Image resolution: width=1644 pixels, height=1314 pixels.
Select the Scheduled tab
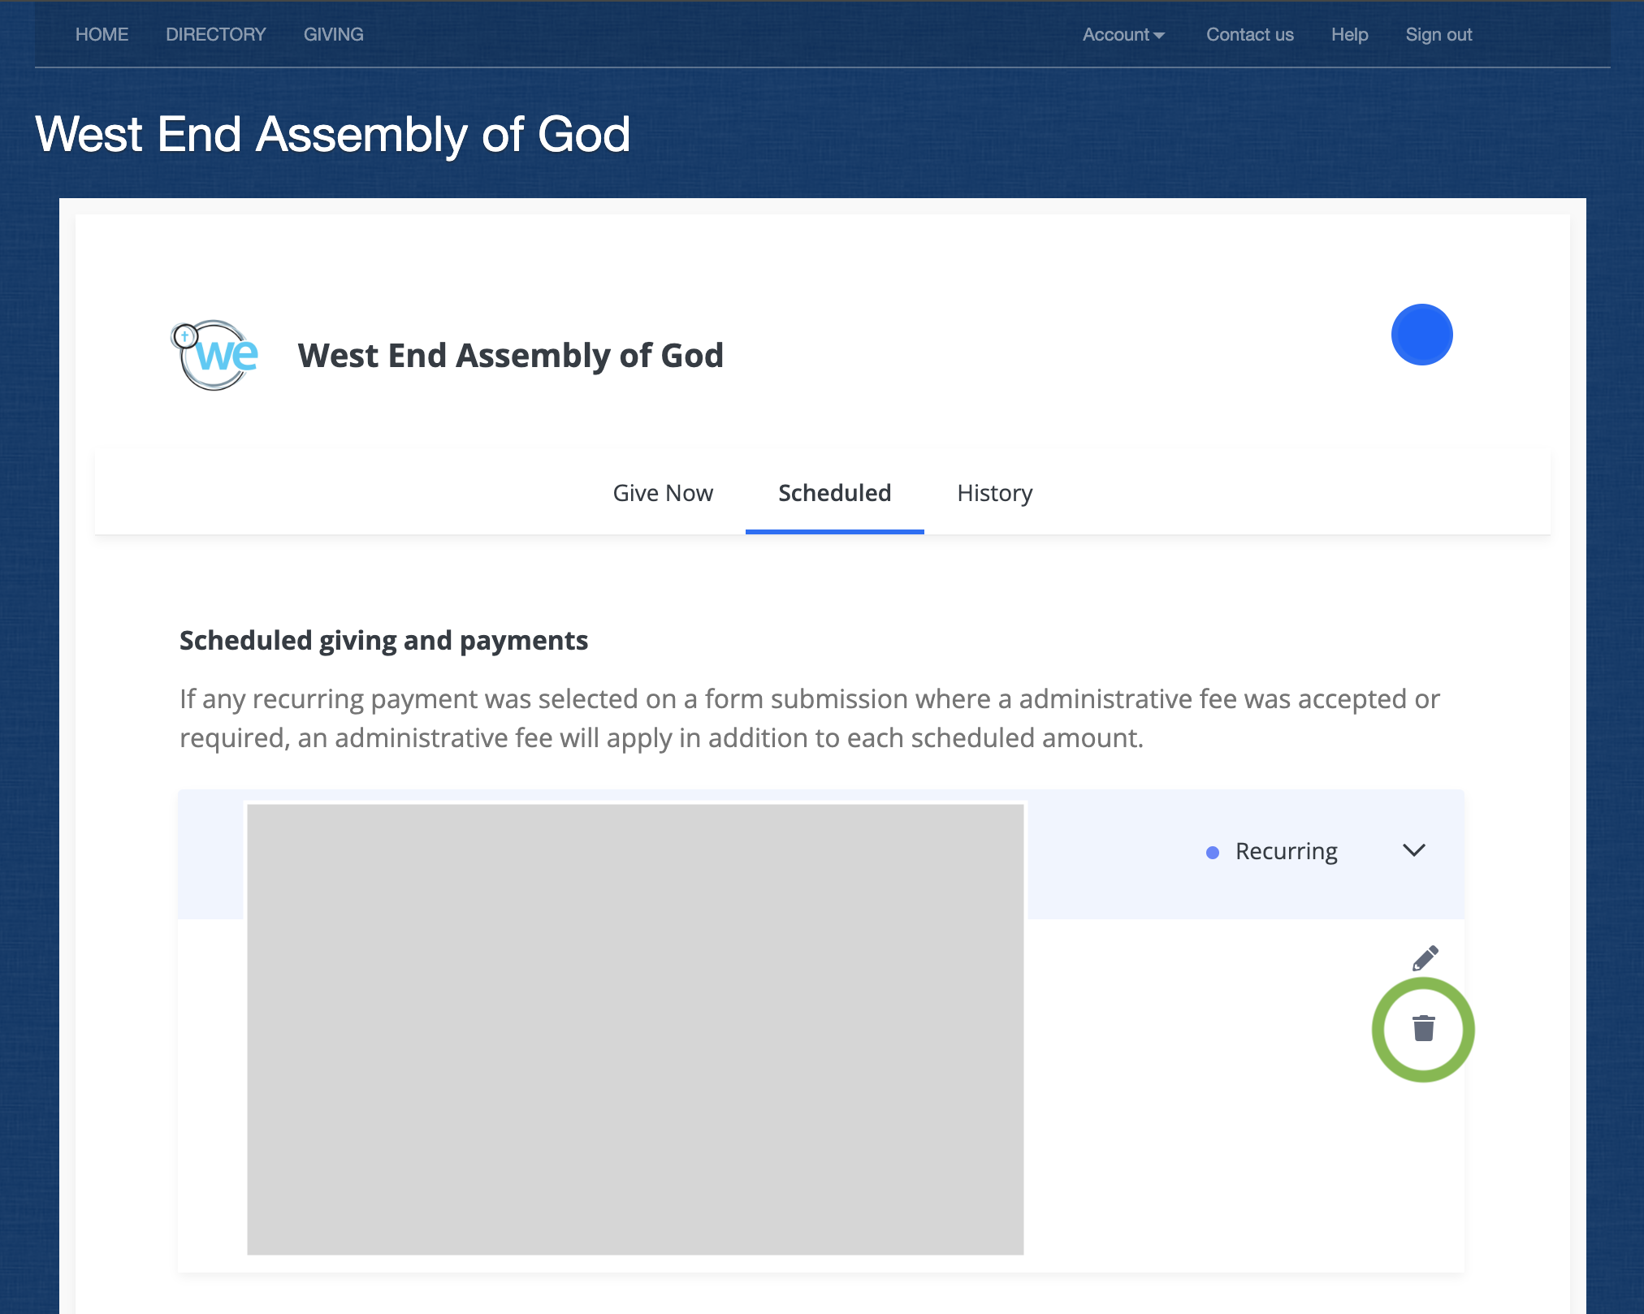click(x=834, y=493)
